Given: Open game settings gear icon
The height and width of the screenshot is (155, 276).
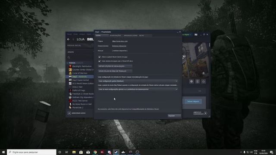Looking at the screenshot, I should pos(191,81).
